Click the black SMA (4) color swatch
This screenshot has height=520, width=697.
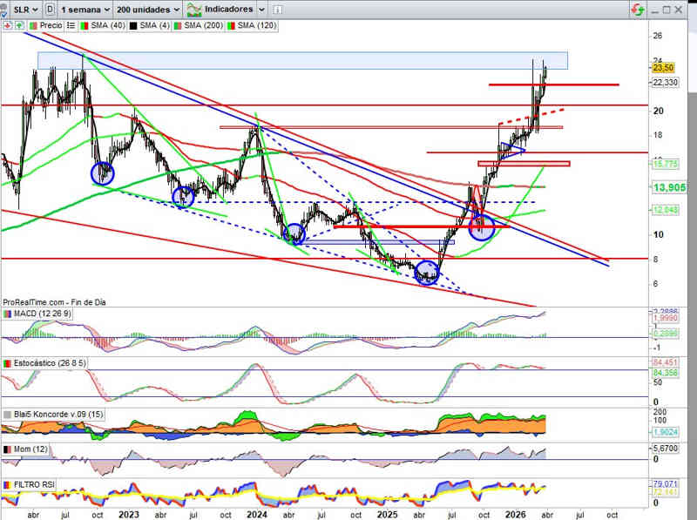click(x=133, y=26)
